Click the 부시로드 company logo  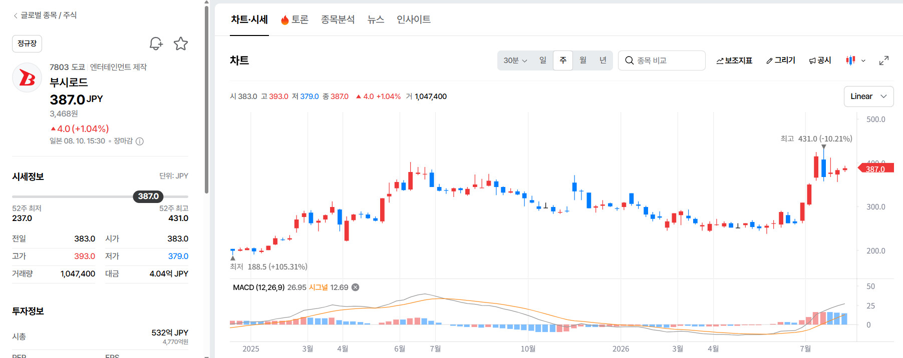pyautogui.click(x=27, y=77)
